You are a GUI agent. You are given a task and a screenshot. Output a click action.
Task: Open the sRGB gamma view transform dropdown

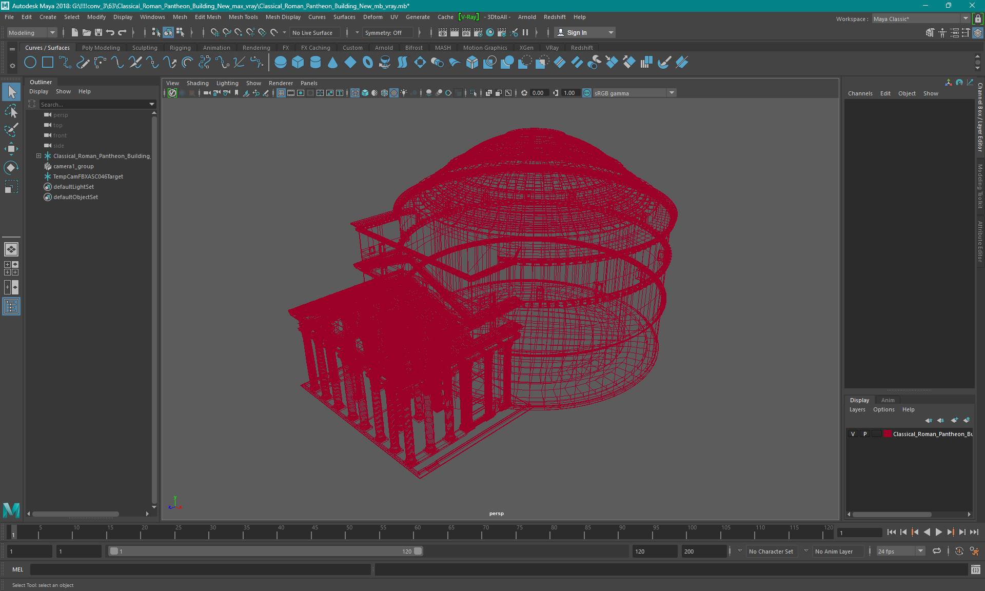point(671,93)
